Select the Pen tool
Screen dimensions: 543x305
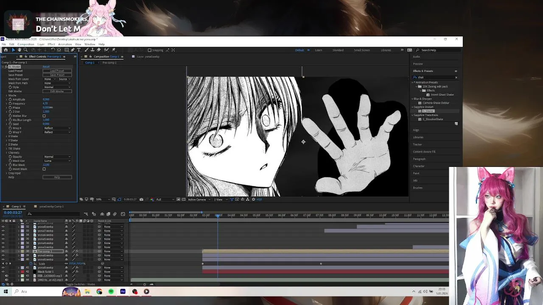(x=73, y=50)
